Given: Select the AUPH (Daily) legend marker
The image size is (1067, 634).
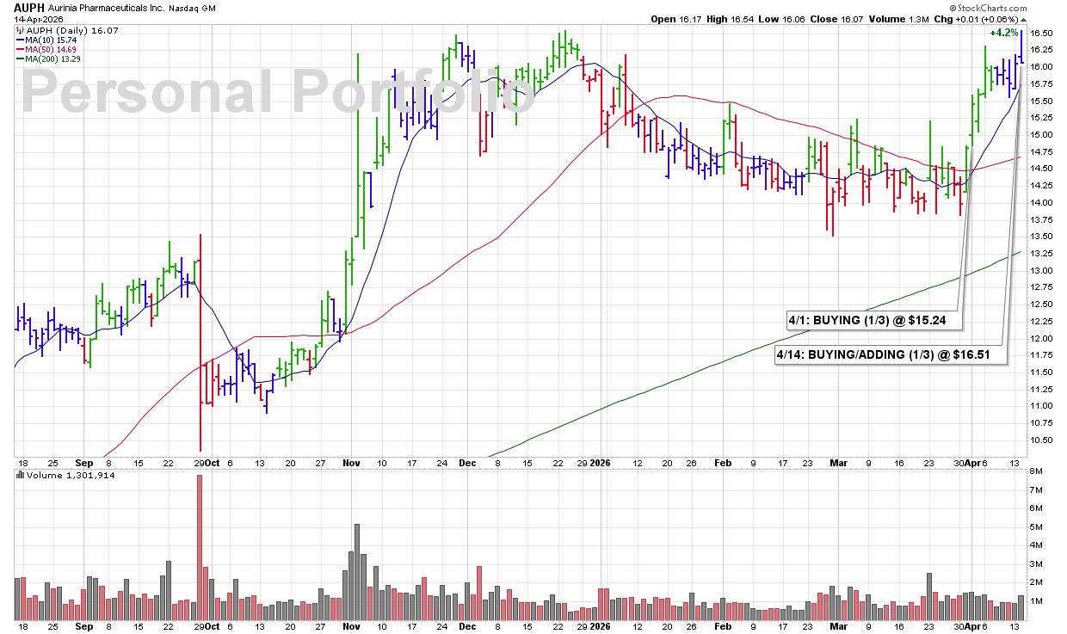Looking at the screenshot, I should (20, 30).
